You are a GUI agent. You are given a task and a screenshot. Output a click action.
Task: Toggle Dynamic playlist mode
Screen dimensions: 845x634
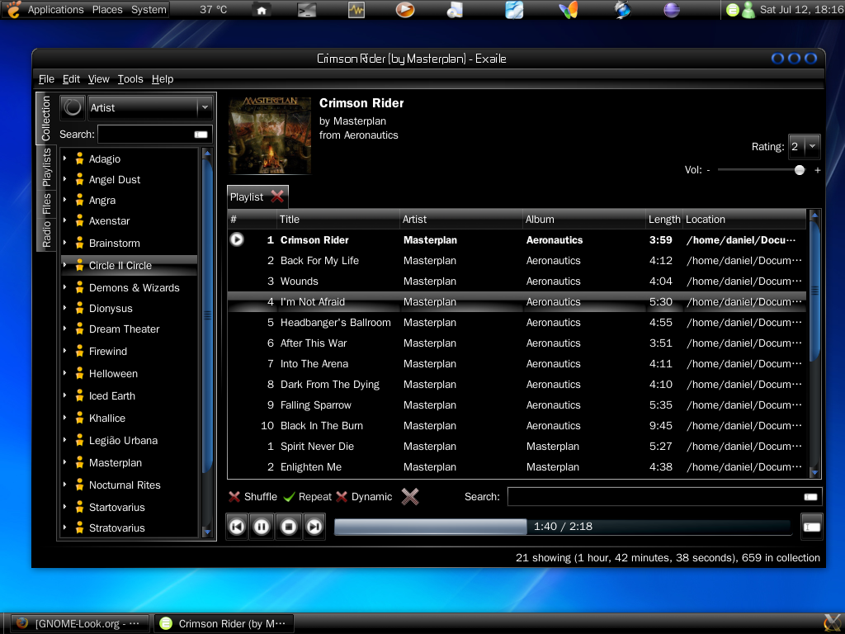pos(364,496)
